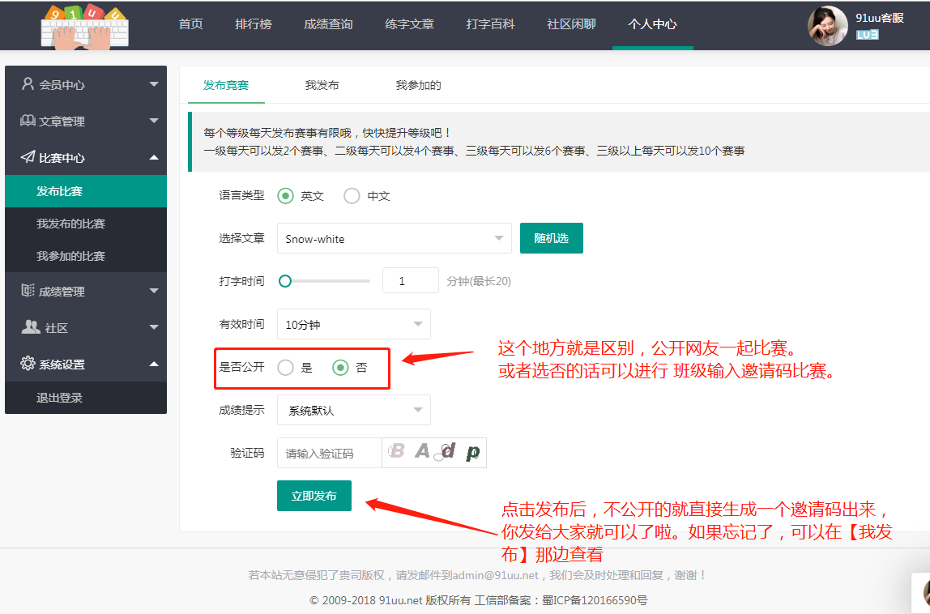Switch to the 我参加的 tab
The width and height of the screenshot is (930, 614).
pyautogui.click(x=419, y=85)
